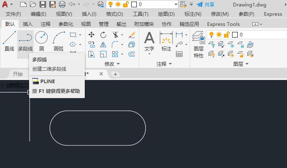Activate the Offset tool
Image resolution: width=287 pixels, height=168 pixels.
coord(132,54)
